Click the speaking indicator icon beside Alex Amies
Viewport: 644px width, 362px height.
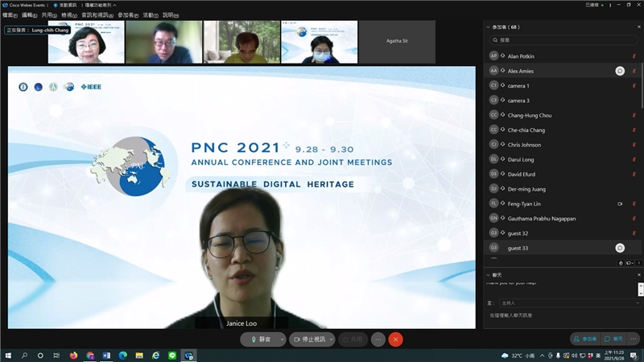tap(620, 71)
